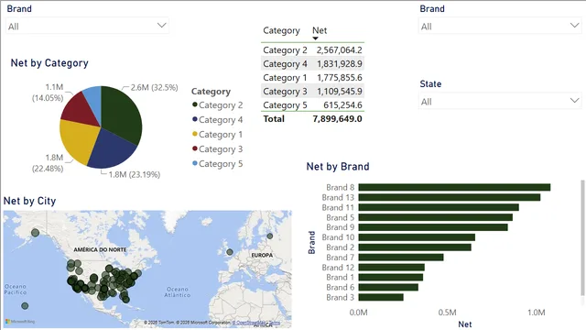Screen dimensions: 586x330
Task: Select the Category 2 table row
Action: coord(312,49)
